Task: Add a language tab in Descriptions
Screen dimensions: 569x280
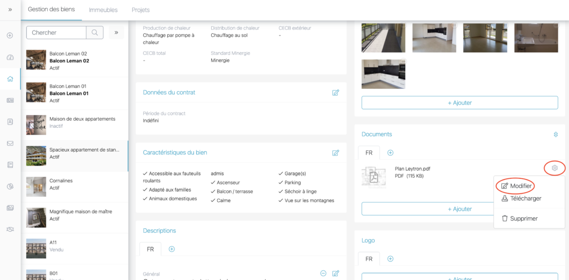Action: tap(172, 249)
